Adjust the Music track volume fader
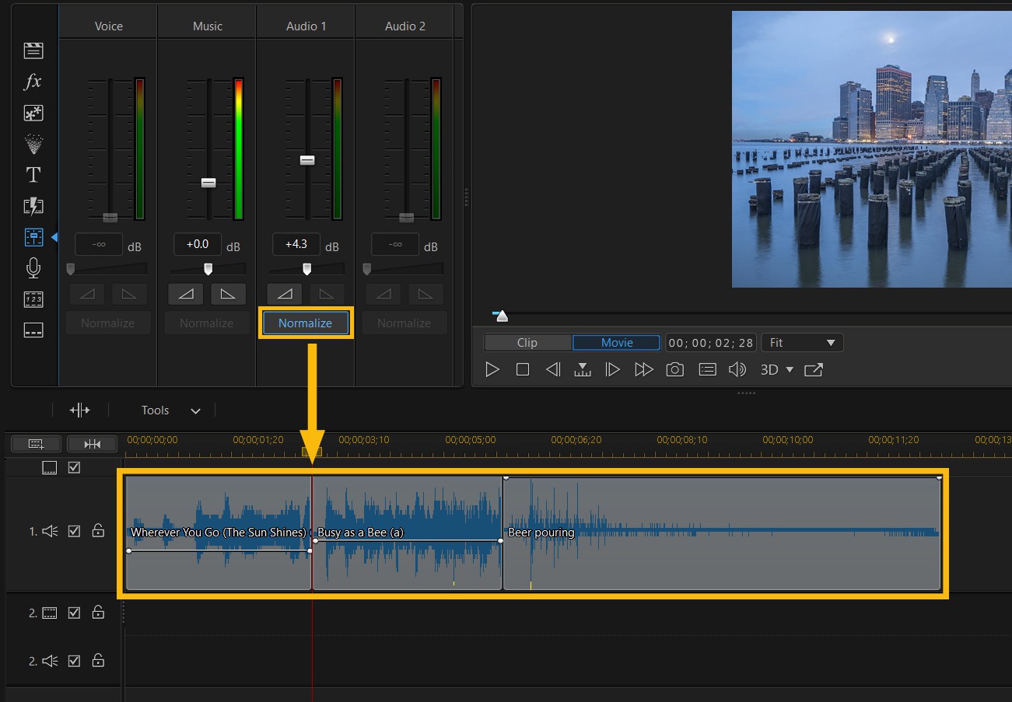1012x702 pixels. pos(208,182)
